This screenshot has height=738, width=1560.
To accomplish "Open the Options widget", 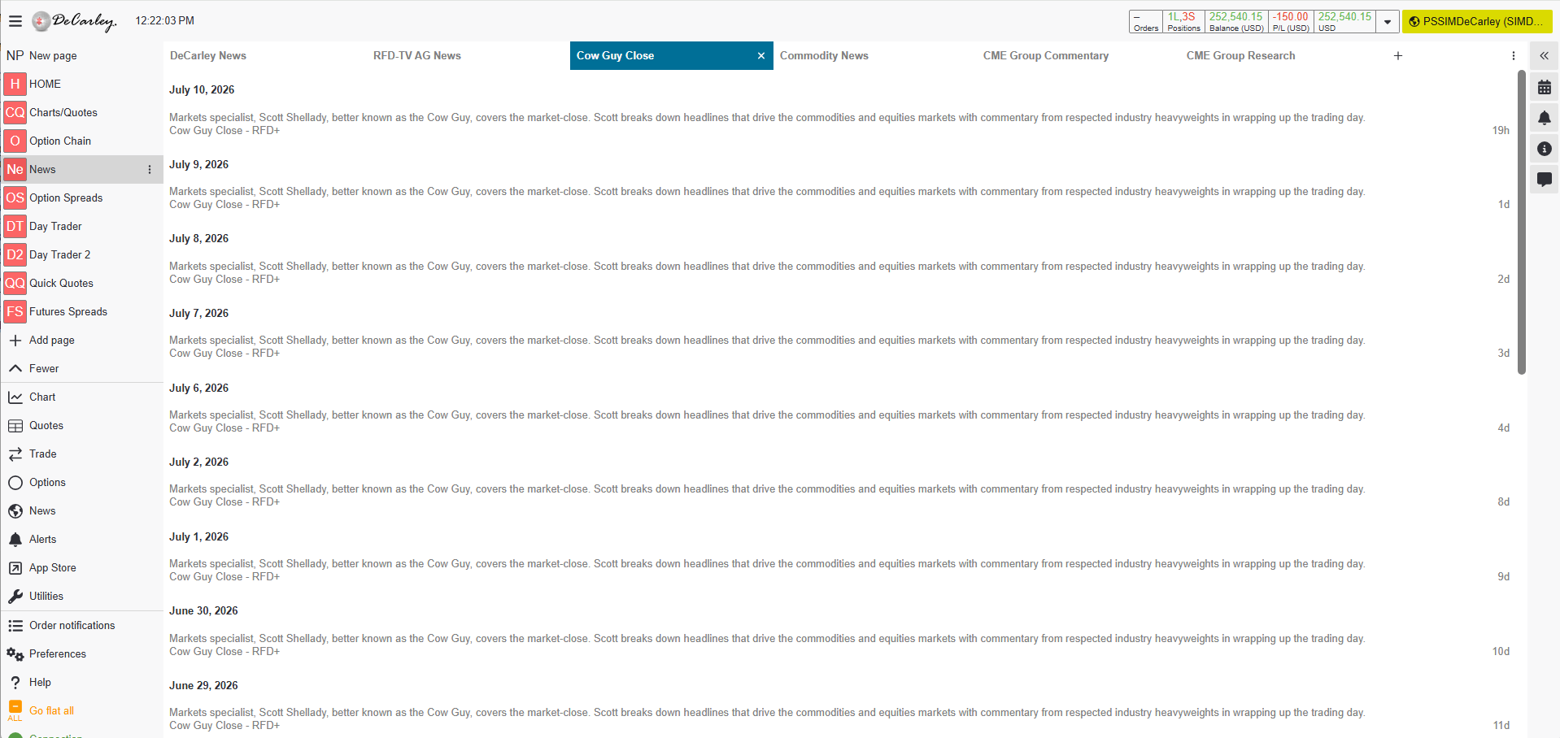I will [x=82, y=482].
